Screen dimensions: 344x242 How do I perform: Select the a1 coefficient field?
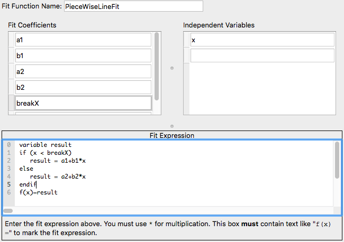click(x=84, y=40)
